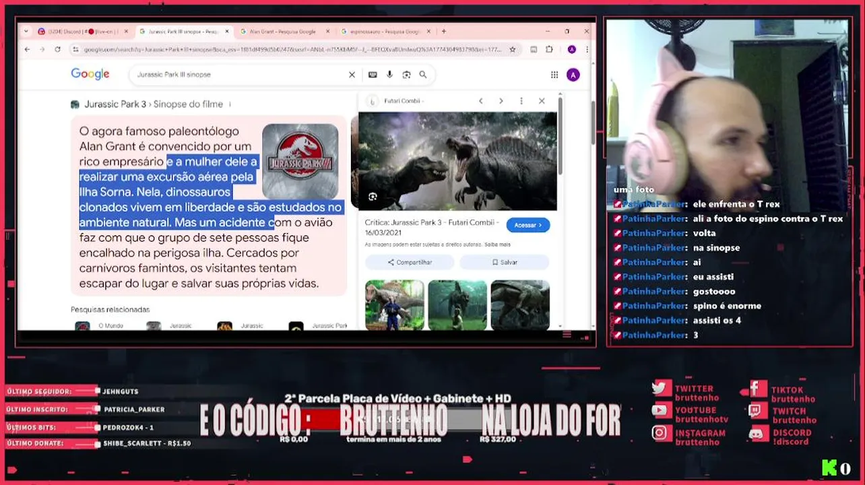Click the chat message 'spino é enorme'
The image size is (865, 485).
(727, 306)
